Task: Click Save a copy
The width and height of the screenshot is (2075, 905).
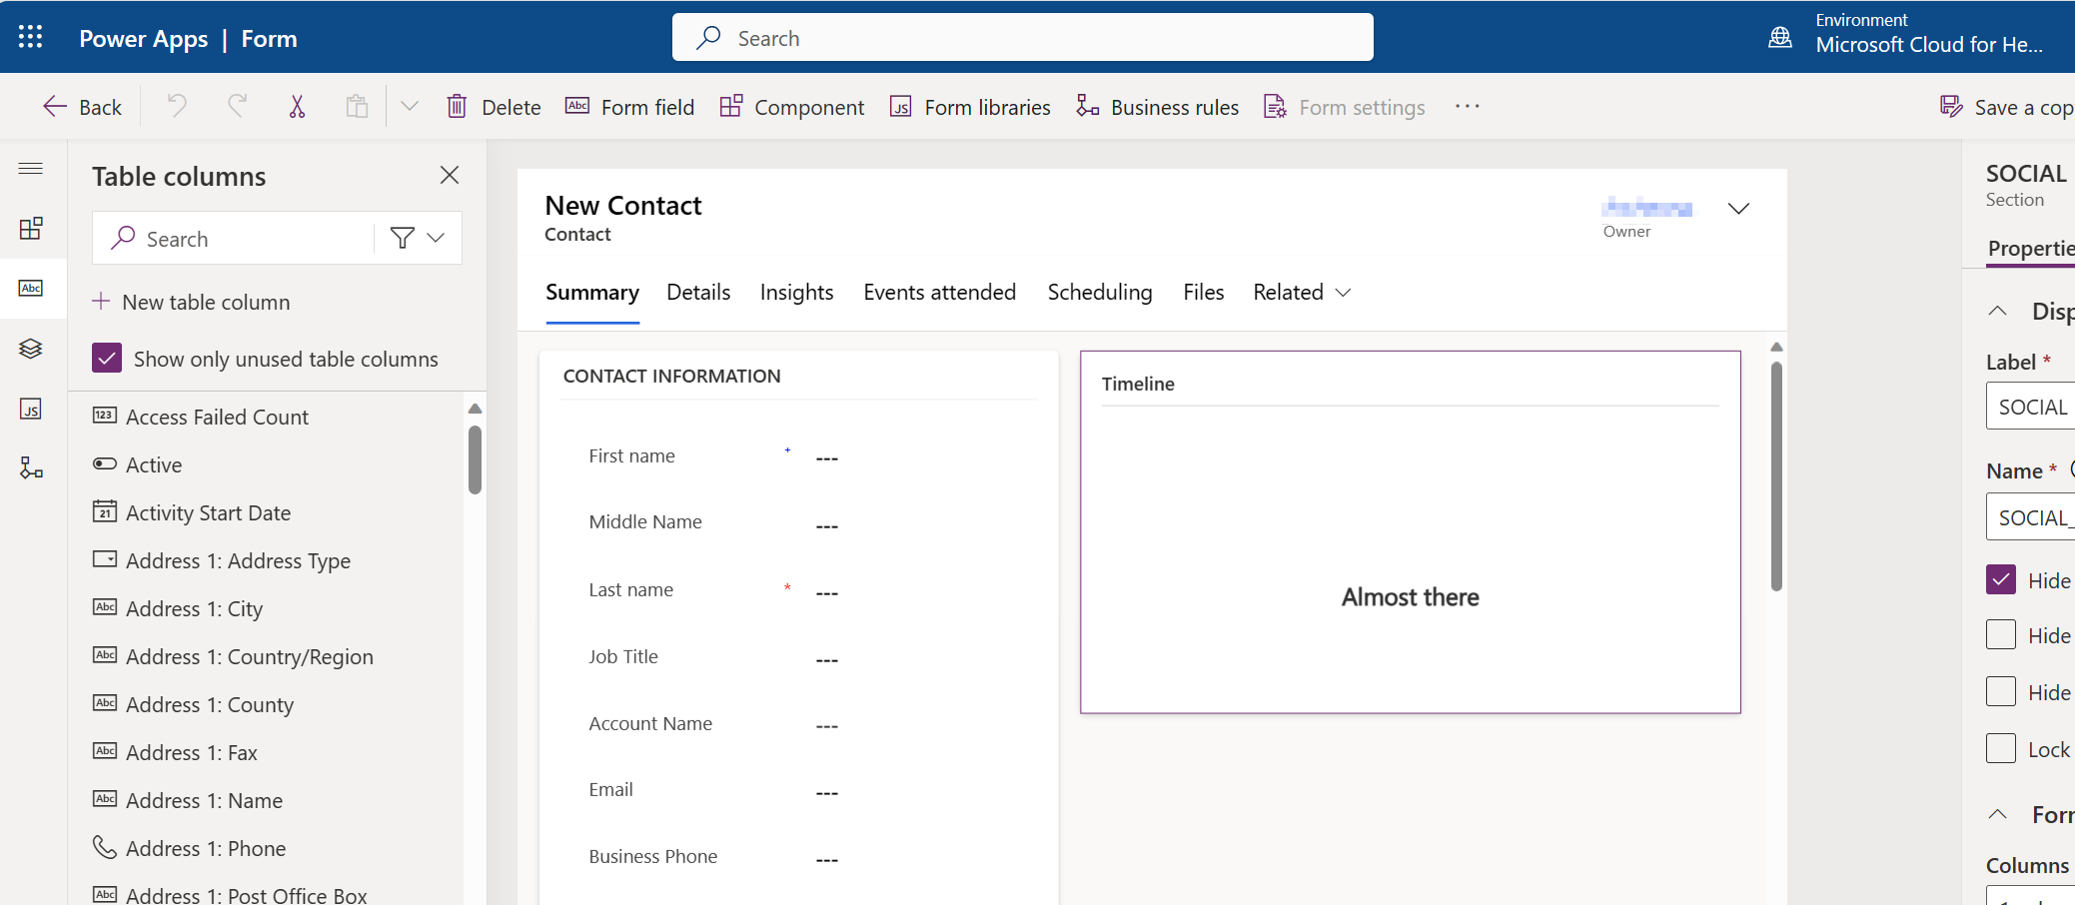Action: click(x=2007, y=107)
